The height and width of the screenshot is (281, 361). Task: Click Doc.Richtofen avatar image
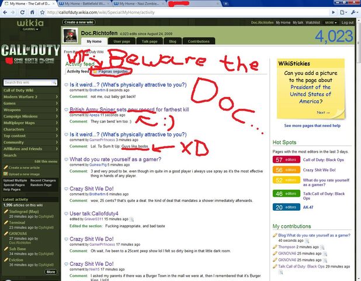[71, 36]
